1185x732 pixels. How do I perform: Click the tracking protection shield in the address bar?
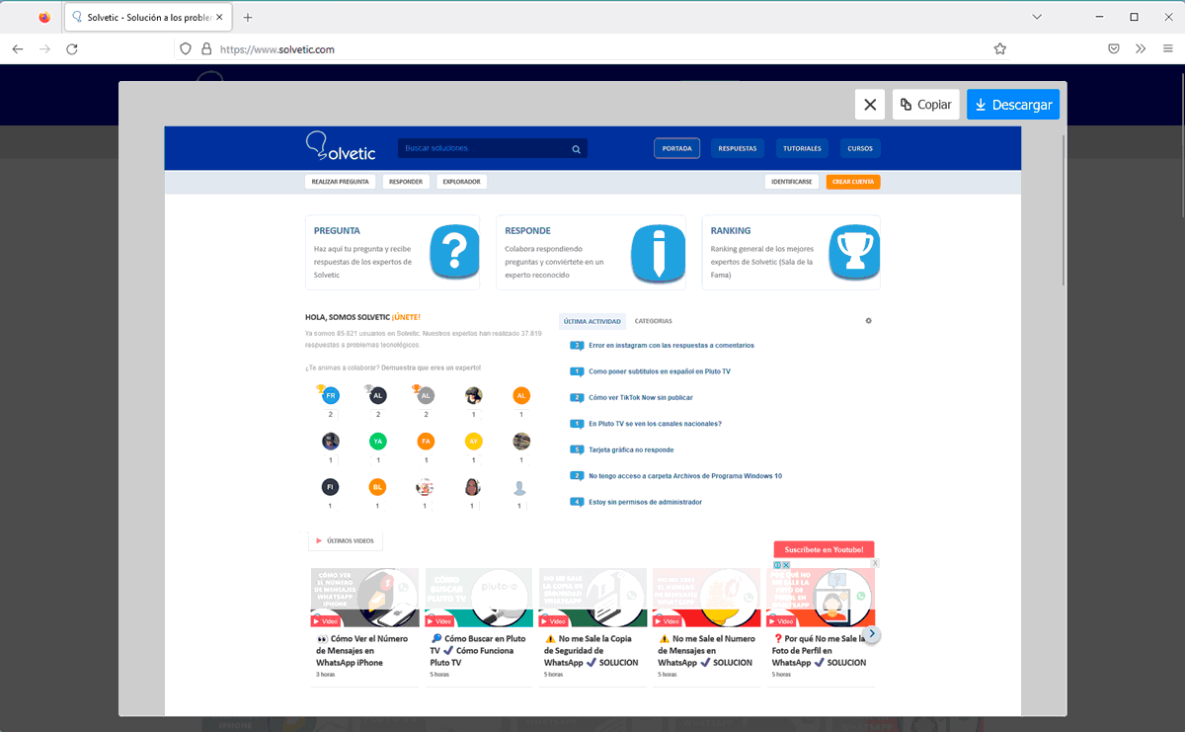185,47
